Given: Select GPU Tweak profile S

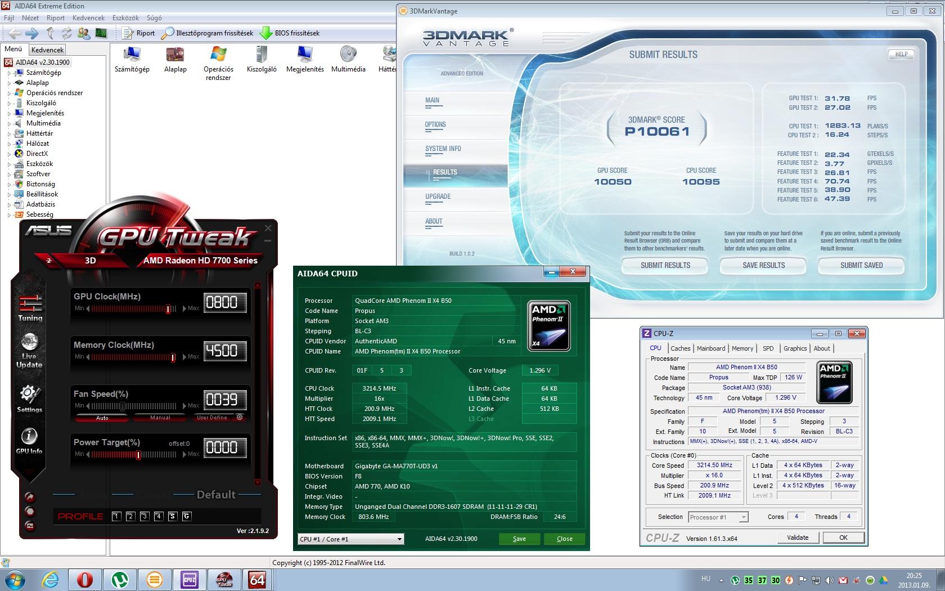Looking at the screenshot, I should coord(173,516).
